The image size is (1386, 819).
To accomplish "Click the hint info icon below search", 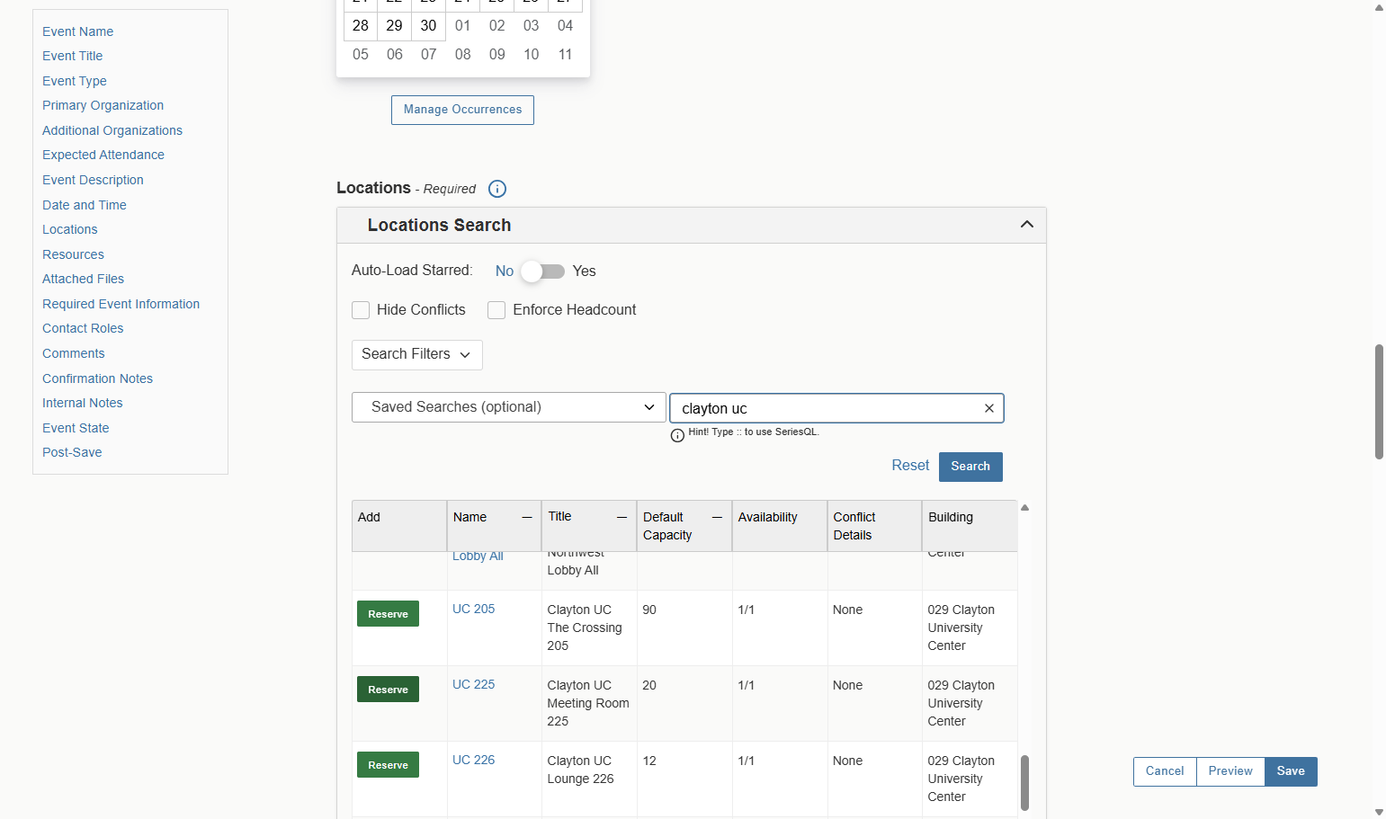I will point(677,435).
